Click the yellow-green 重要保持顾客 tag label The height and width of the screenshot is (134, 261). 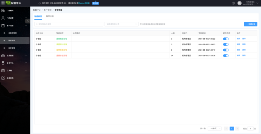tap(62, 44)
